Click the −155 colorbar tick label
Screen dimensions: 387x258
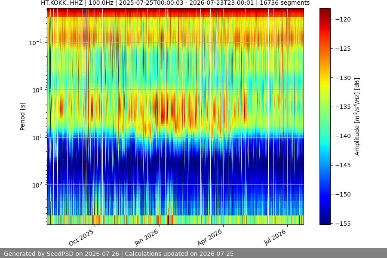(x=343, y=224)
